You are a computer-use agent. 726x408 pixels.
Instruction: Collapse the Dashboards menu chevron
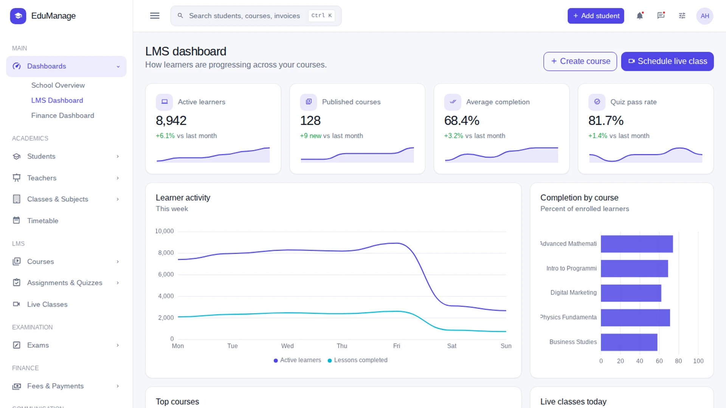[118, 66]
